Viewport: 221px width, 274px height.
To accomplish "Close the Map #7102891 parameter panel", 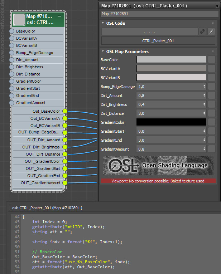I will [216, 6].
